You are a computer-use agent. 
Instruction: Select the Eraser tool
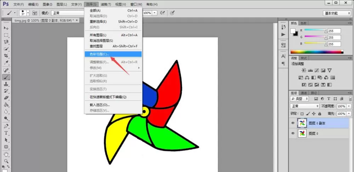pos(6,98)
